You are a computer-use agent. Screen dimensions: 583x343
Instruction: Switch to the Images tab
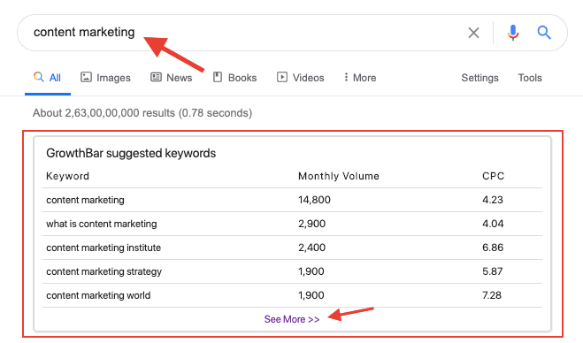[x=105, y=78]
